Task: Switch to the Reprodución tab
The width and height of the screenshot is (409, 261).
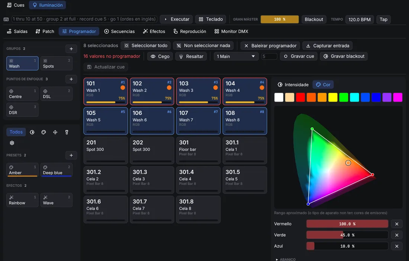Action: click(x=190, y=31)
